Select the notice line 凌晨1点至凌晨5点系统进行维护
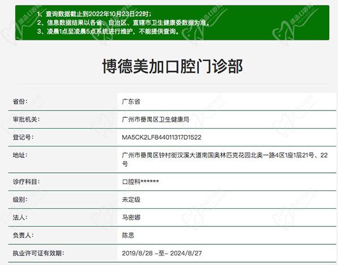The height and width of the screenshot is (265, 338). tap(108, 31)
